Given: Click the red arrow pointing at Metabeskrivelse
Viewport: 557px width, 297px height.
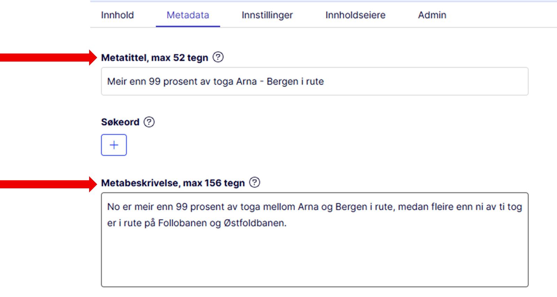Looking at the screenshot, I should pyautogui.click(x=49, y=183).
